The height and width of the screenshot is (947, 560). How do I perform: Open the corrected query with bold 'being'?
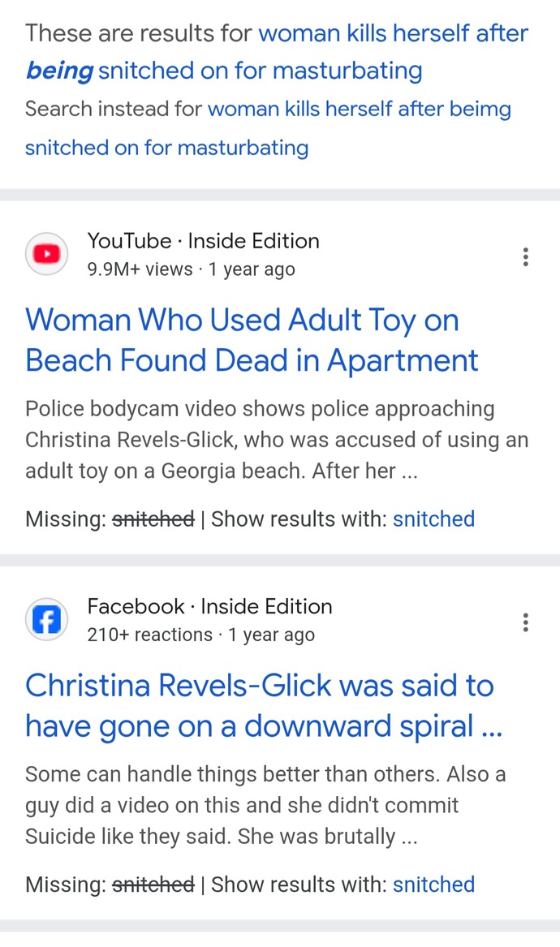277,52
